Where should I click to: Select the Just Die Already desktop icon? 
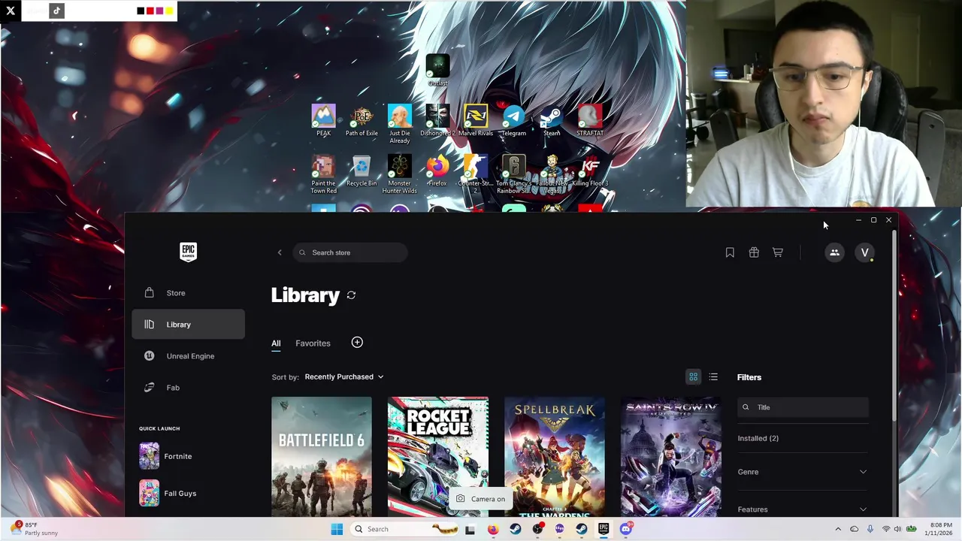click(400, 124)
